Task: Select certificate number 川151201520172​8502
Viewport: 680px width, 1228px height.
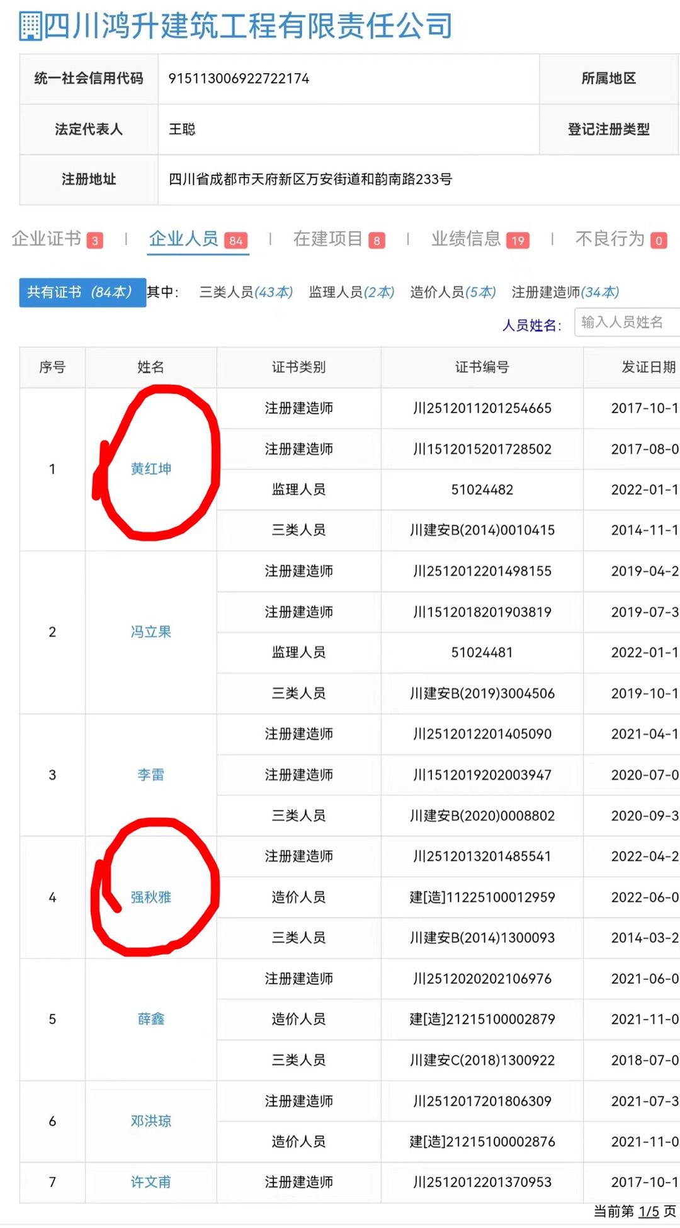Action: pyautogui.click(x=482, y=449)
